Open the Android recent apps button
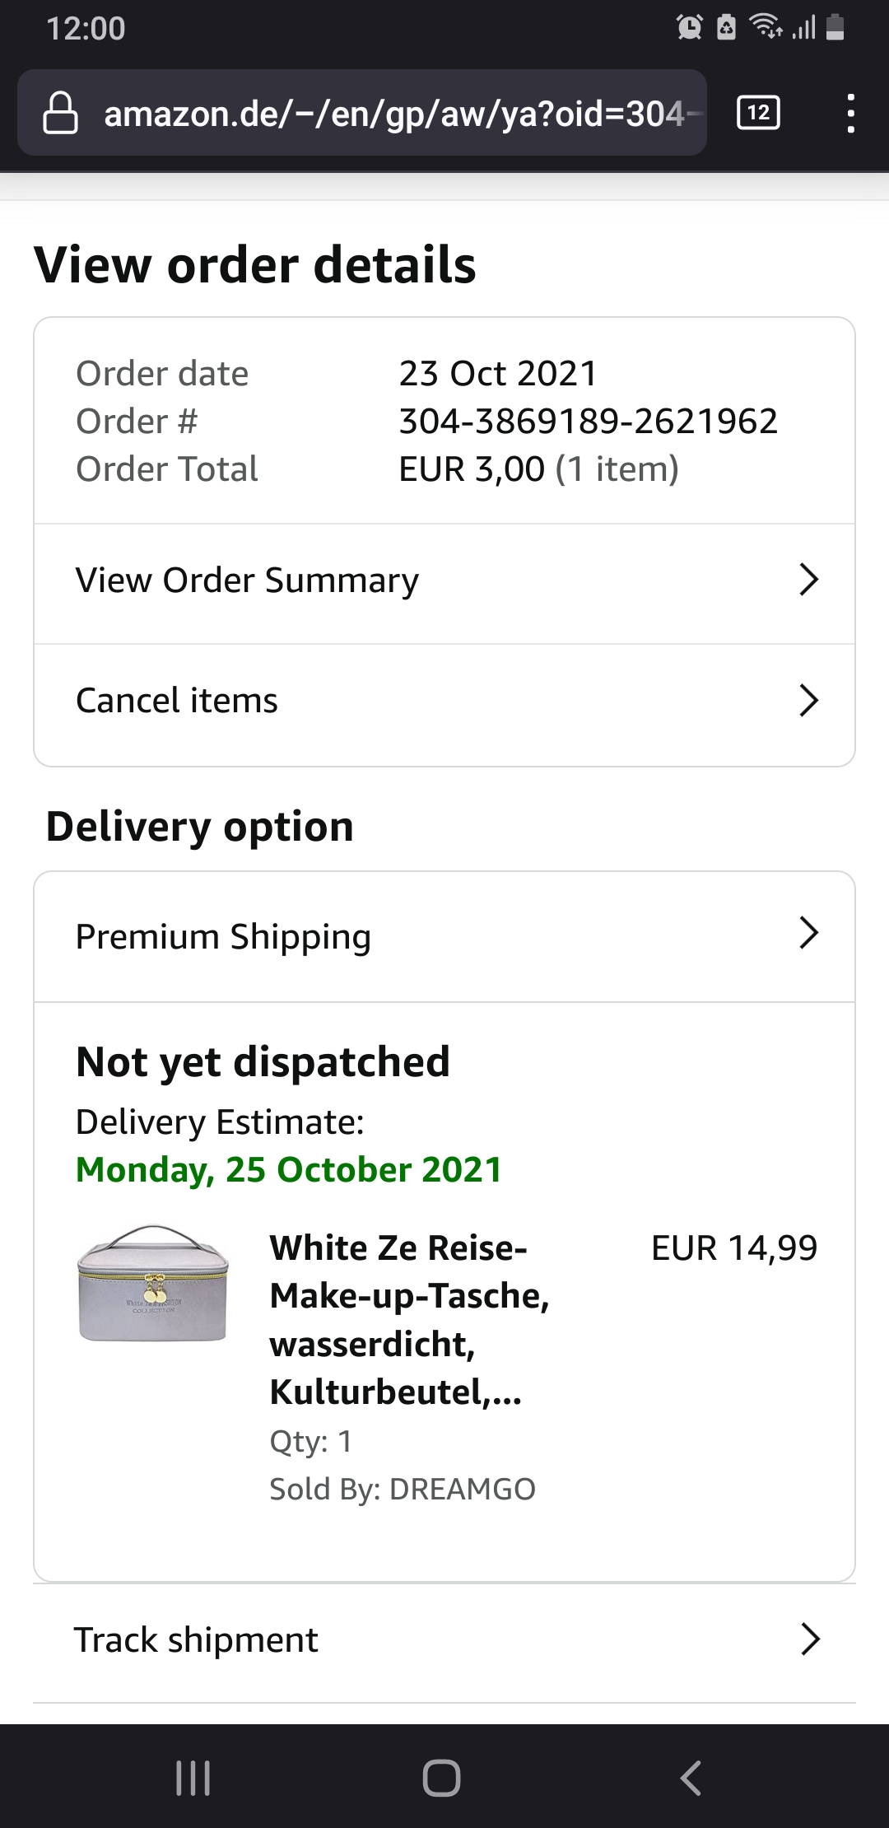This screenshot has width=889, height=1828. pos(193,1778)
